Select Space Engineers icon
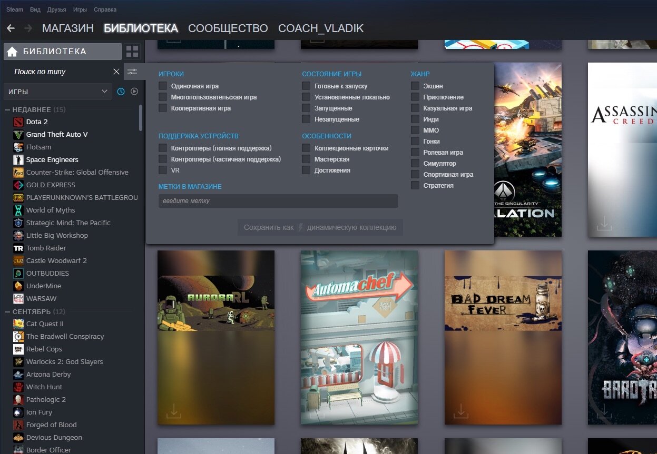Viewport: 657px width, 454px height. (18, 159)
